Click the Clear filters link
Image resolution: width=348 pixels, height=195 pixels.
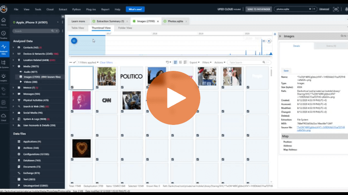[x=106, y=62]
